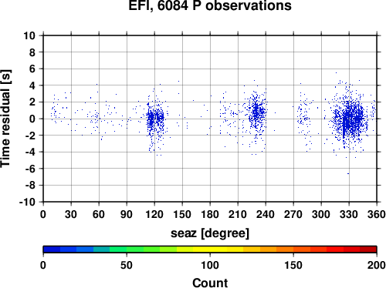386x288 pixels.
Task: Click the chart title EFI P observations
Action: 210,5
